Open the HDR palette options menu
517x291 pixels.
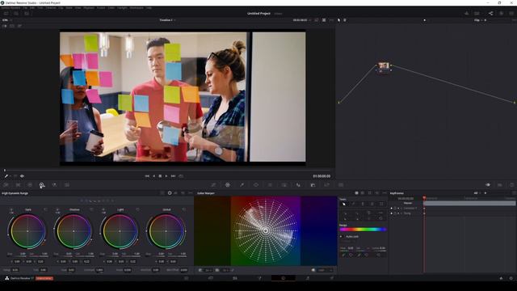tap(191, 193)
